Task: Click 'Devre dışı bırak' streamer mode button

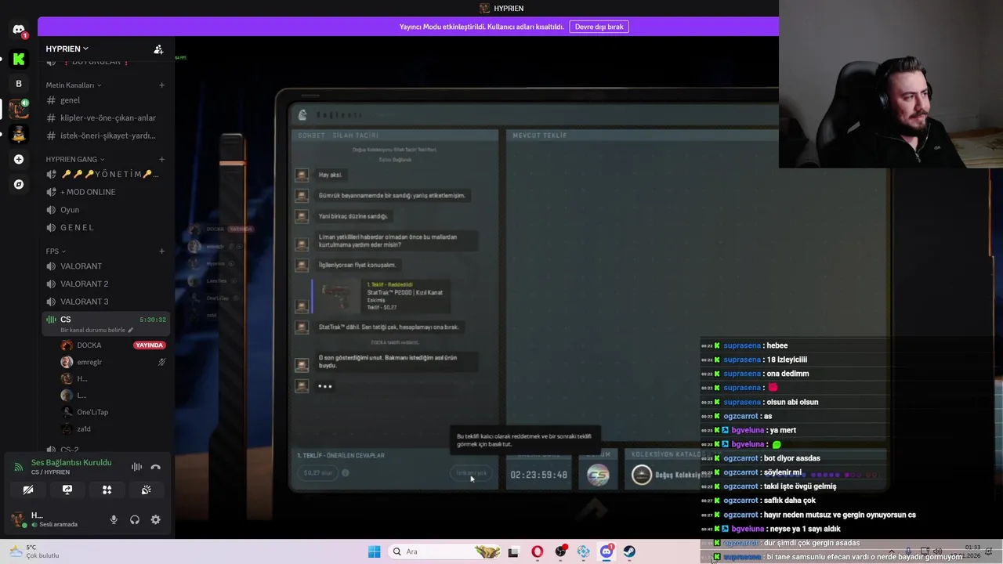Action: click(x=599, y=27)
